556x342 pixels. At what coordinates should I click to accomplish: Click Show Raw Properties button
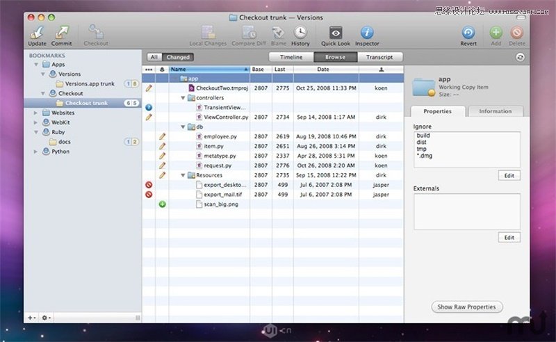click(466, 307)
